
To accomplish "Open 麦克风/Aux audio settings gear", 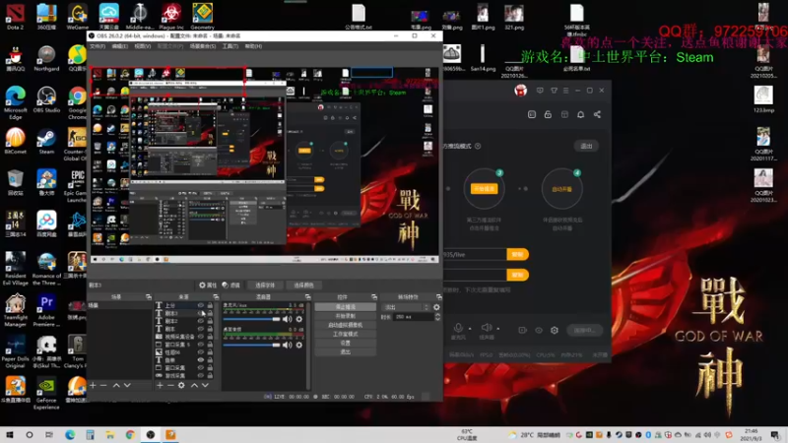I will [299, 319].
